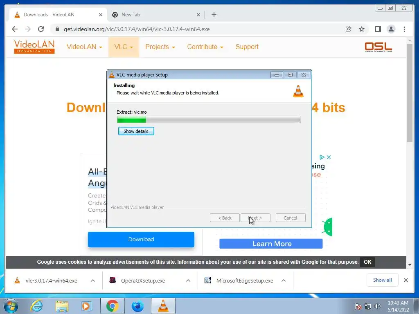
Task: Minimize the VLC media player Setup dialog
Action: (277, 75)
